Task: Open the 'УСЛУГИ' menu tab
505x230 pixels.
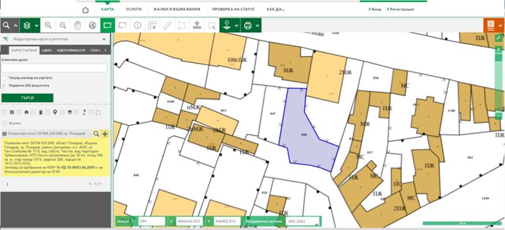Action: pyautogui.click(x=134, y=9)
